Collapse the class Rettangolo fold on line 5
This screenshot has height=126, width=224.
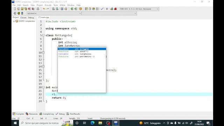click(x=43, y=35)
